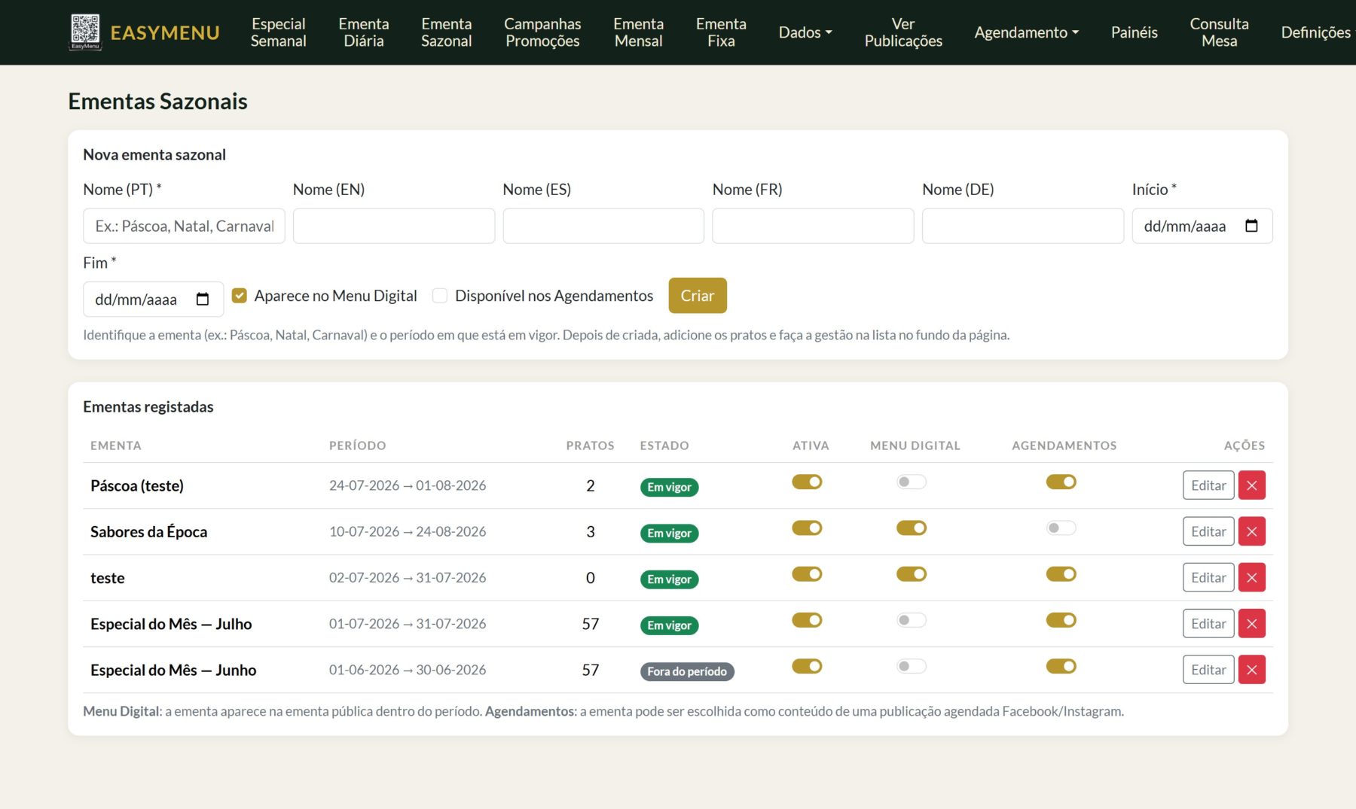Delete the Sabores da Época ementa
This screenshot has height=809, width=1356.
coord(1251,531)
